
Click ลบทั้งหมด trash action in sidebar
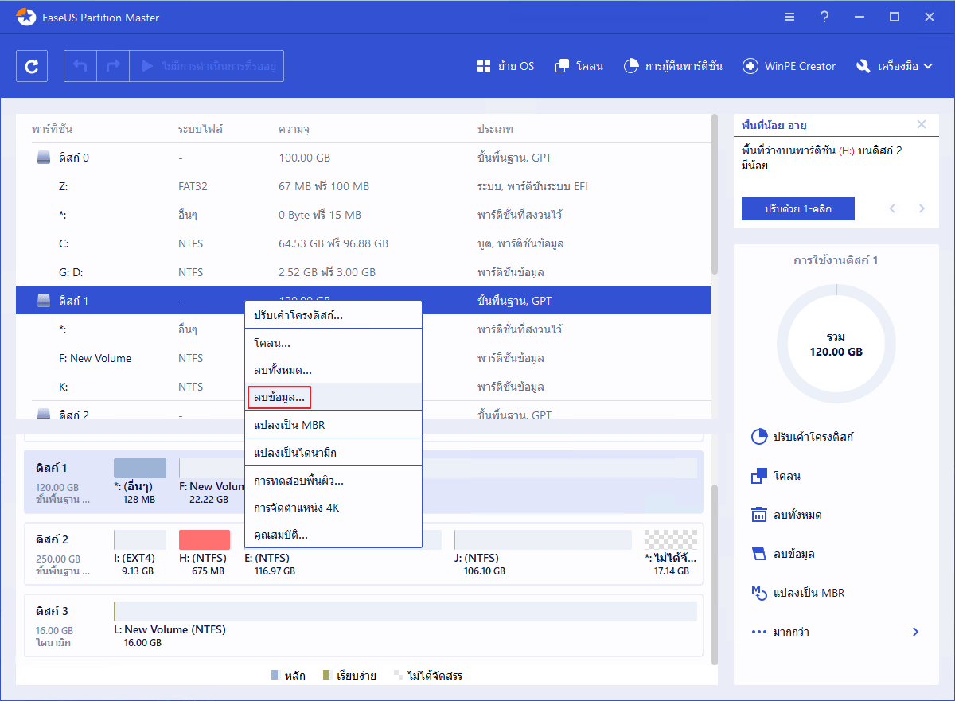click(x=786, y=515)
